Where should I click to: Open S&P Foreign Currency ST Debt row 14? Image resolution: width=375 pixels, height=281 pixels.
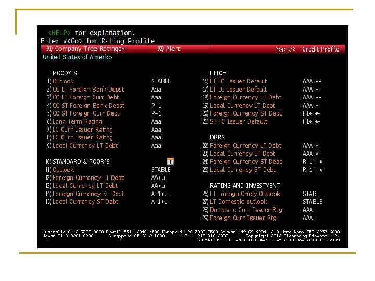coord(85,194)
